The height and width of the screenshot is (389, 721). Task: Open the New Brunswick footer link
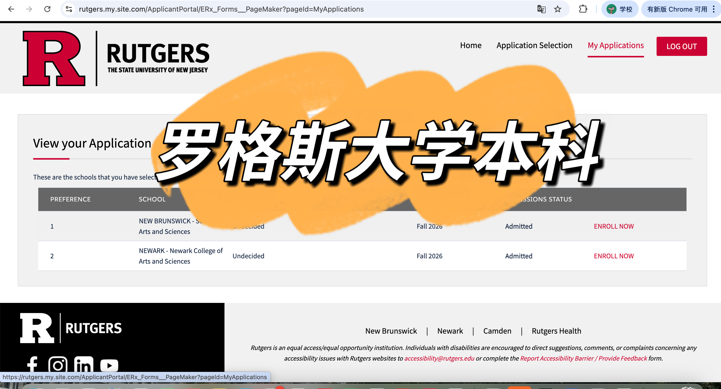(391, 331)
